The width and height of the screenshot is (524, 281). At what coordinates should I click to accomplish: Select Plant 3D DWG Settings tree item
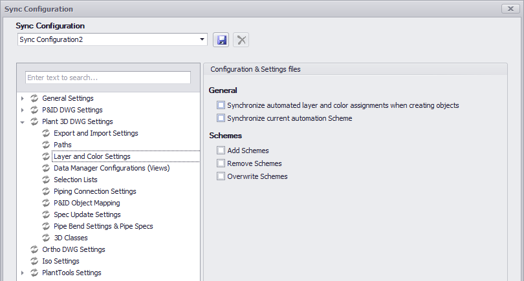pos(78,121)
